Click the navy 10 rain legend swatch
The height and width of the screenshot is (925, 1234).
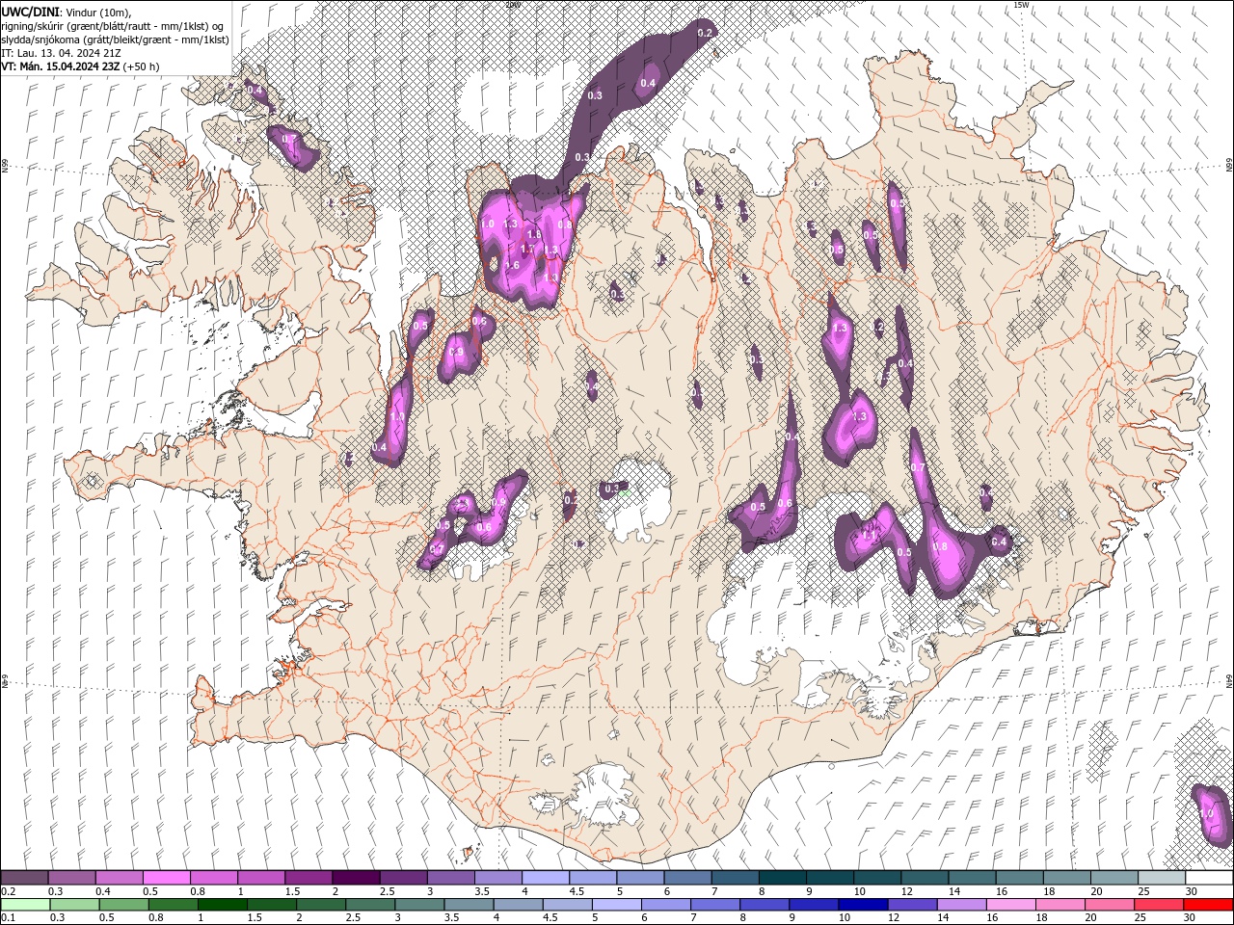point(863,905)
